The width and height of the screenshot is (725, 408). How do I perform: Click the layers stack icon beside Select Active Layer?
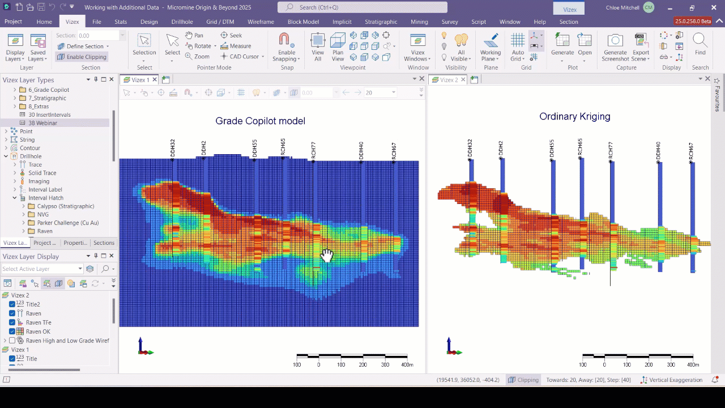[89, 269]
